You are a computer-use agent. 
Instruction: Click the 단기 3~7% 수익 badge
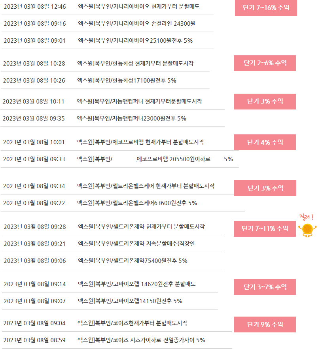(x=265, y=287)
